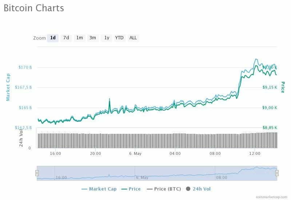Set chart zoom to 3m

(x=93, y=38)
